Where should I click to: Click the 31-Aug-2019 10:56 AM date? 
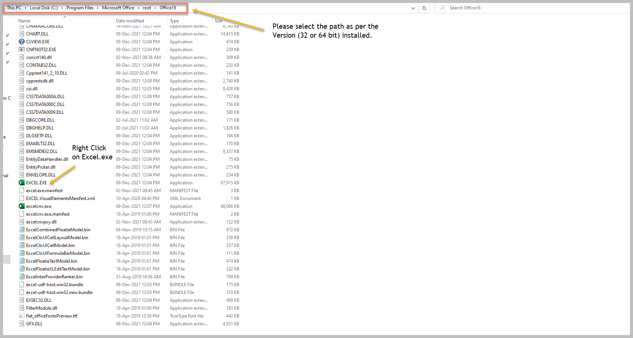tap(138, 277)
